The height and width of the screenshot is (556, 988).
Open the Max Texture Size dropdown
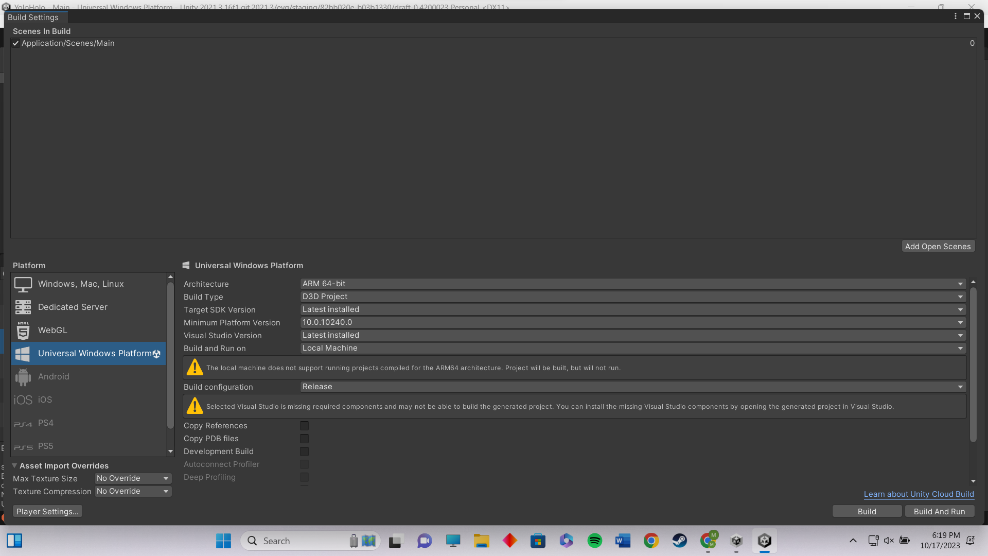click(x=133, y=479)
